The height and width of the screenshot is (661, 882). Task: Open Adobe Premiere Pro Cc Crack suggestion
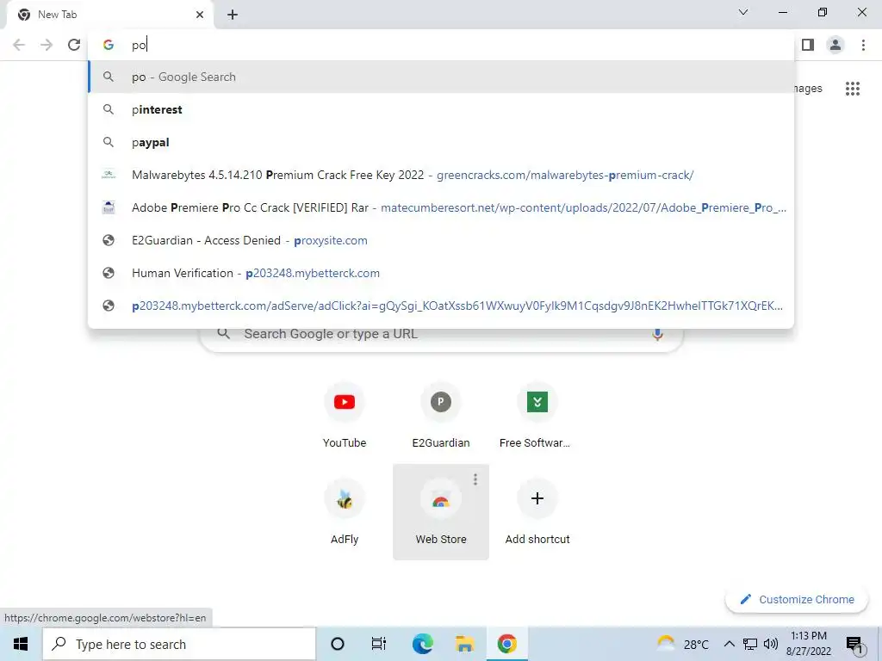click(x=441, y=207)
